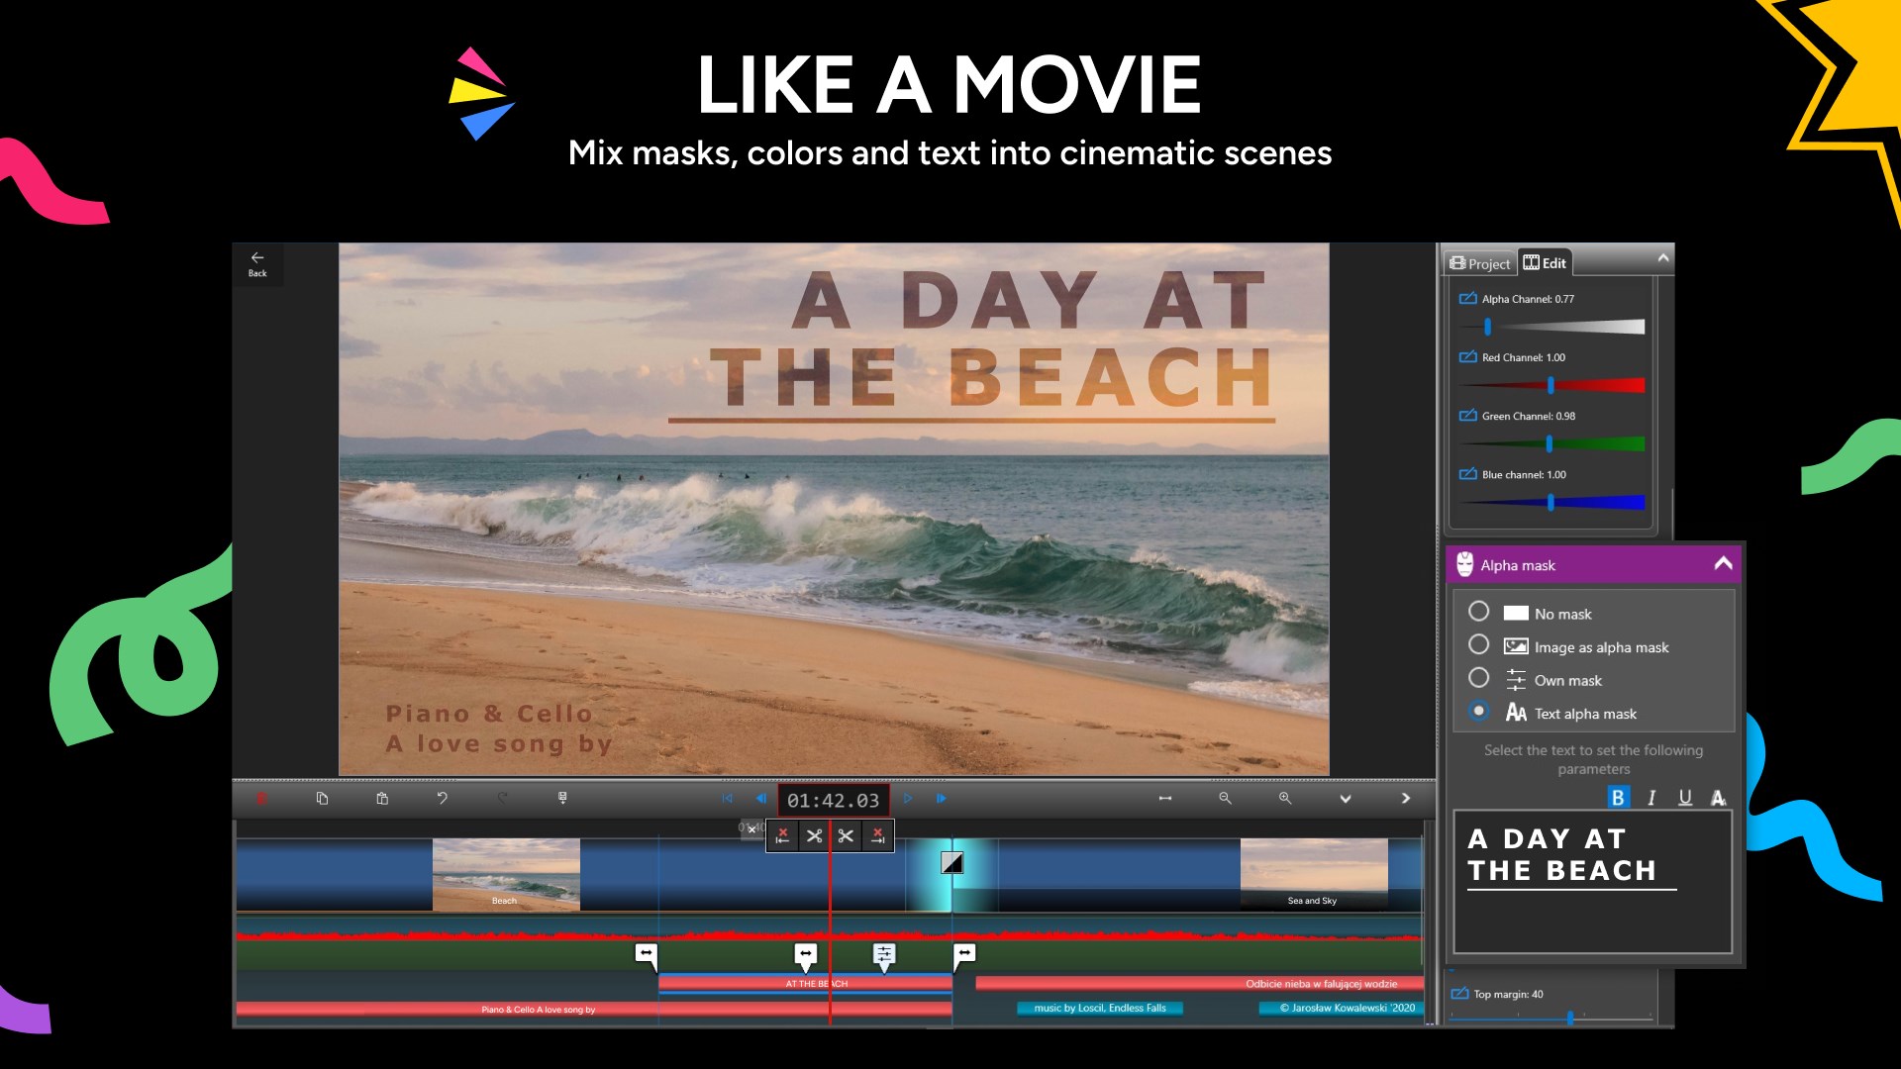The width and height of the screenshot is (1901, 1069).
Task: Step one frame backward
Action: coord(760,799)
